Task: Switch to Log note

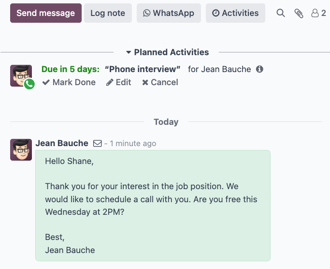Action: [x=107, y=13]
